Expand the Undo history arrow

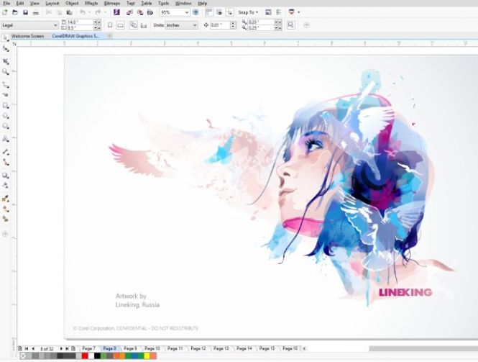coord(89,12)
